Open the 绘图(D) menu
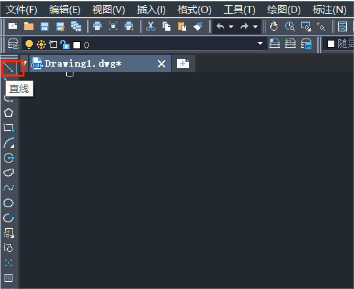The height and width of the screenshot is (289, 354). pyautogui.click(x=284, y=10)
